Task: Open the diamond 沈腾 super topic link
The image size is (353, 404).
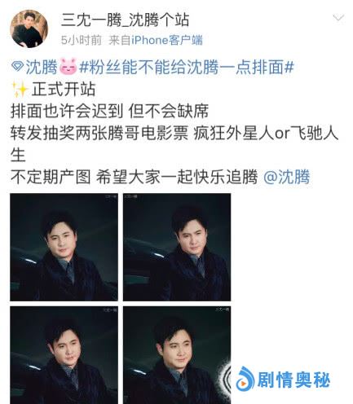Action: (34, 67)
